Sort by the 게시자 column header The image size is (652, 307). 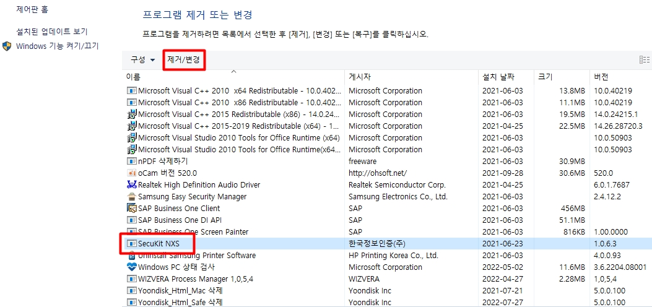(360, 77)
